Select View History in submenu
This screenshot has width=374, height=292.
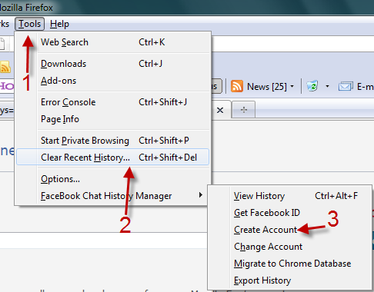coord(290,196)
